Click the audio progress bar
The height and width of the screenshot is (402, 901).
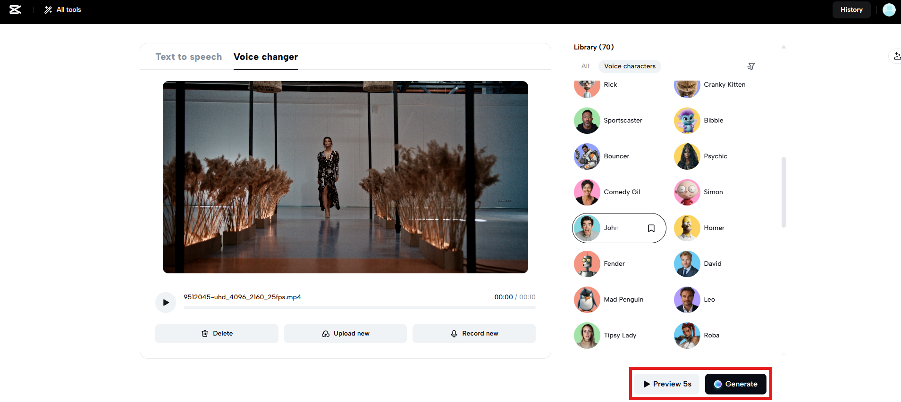pos(360,308)
